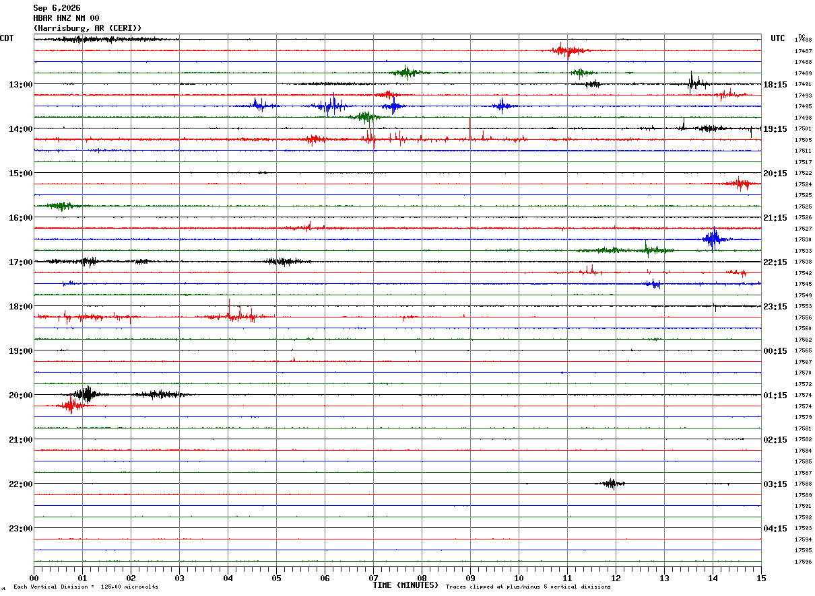Viewport: 815px width, 596px height.
Task: Click the minute 15 tick label
Action: coord(761,578)
